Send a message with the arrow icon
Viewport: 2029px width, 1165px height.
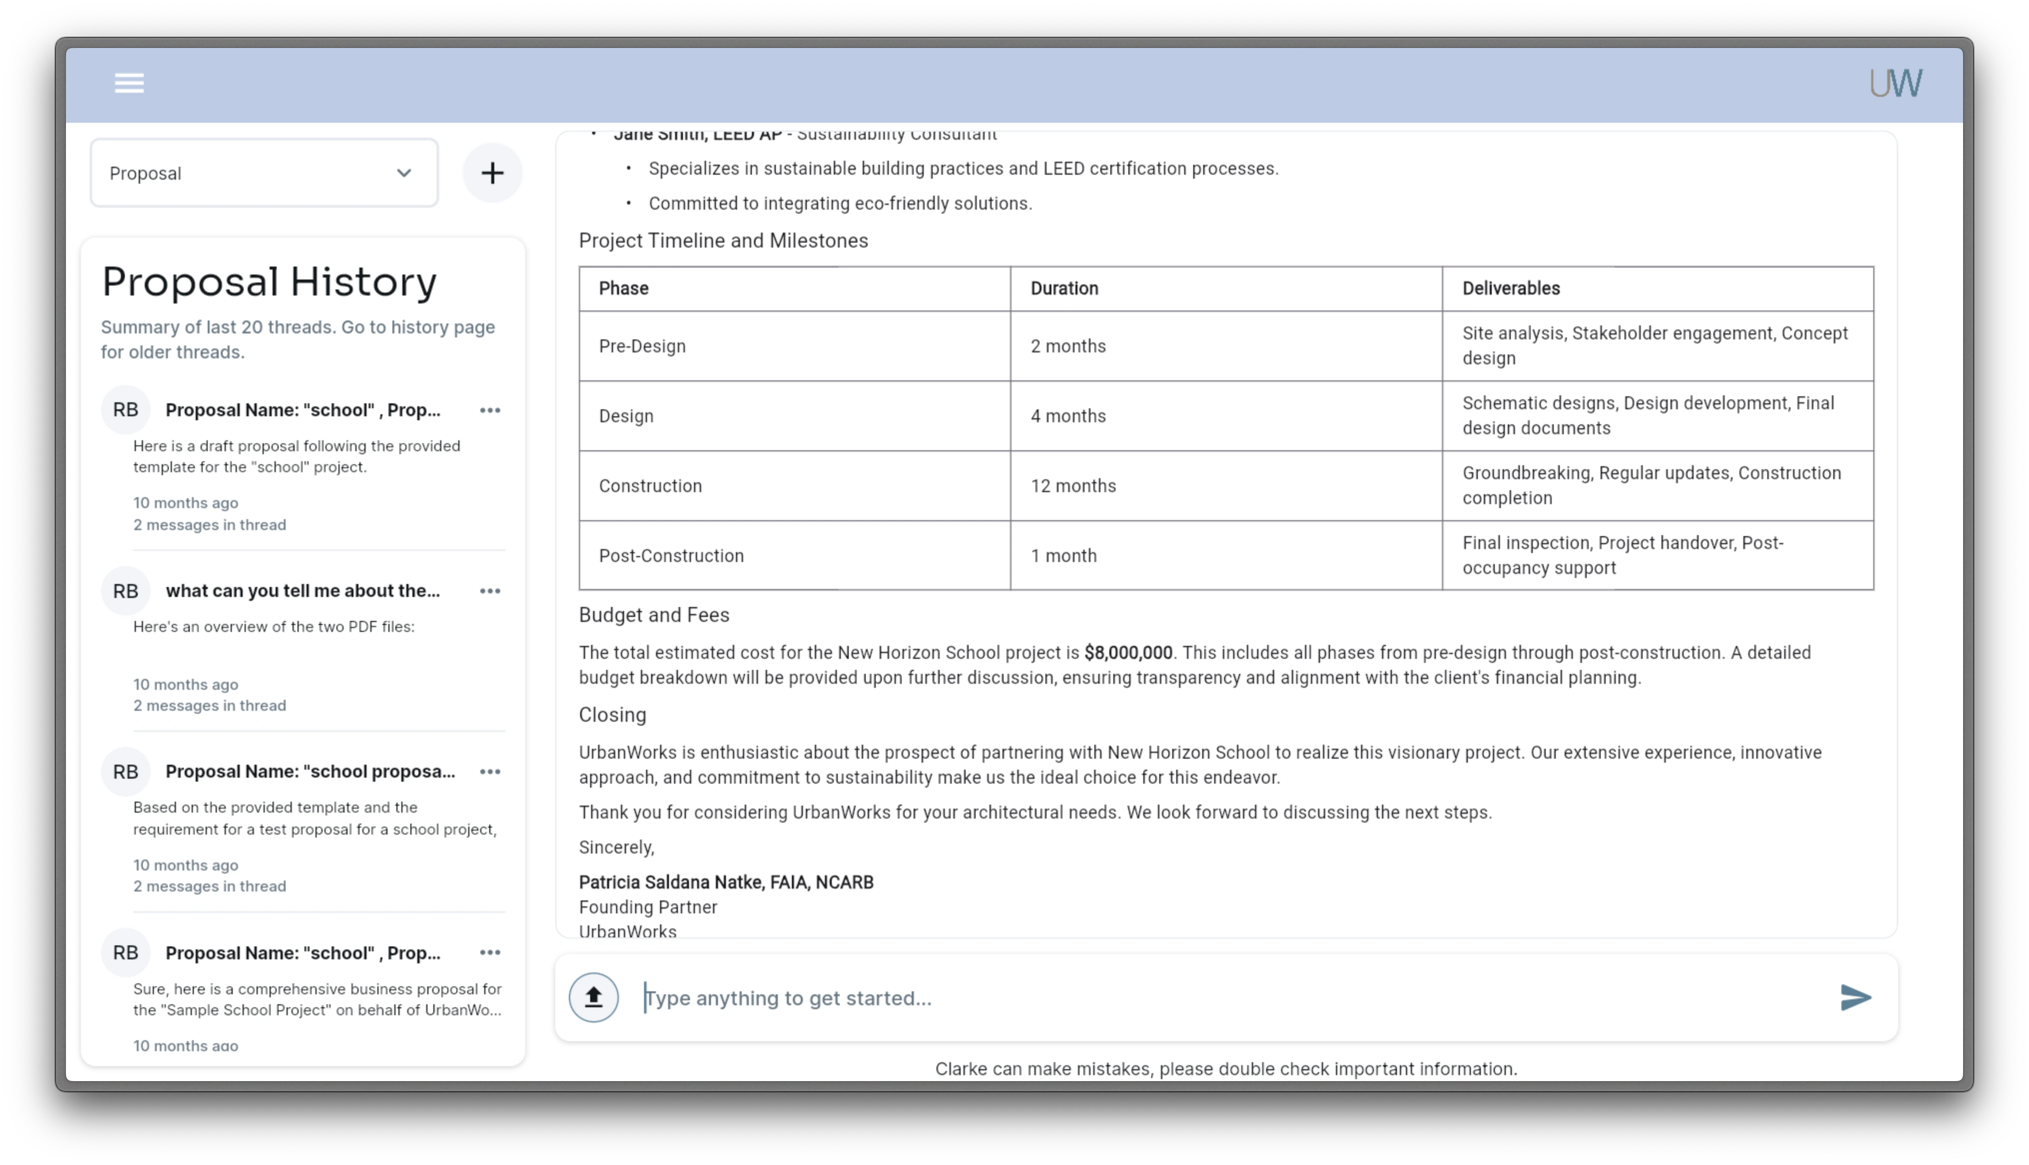1855,998
